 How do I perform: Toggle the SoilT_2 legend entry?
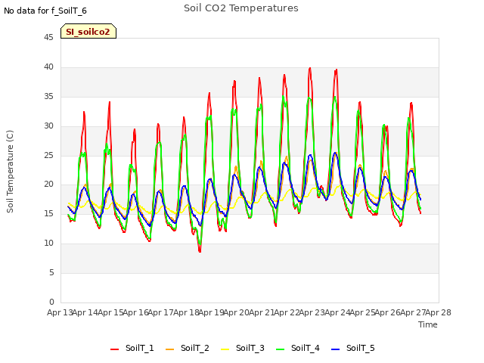188,348
